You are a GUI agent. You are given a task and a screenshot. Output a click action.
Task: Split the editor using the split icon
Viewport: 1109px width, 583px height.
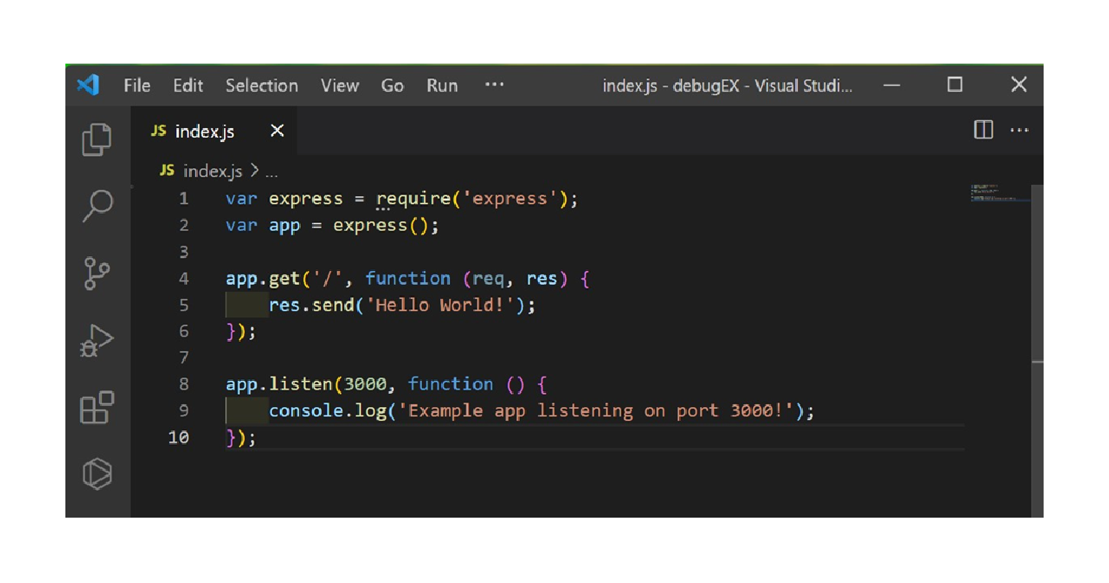coord(983,129)
